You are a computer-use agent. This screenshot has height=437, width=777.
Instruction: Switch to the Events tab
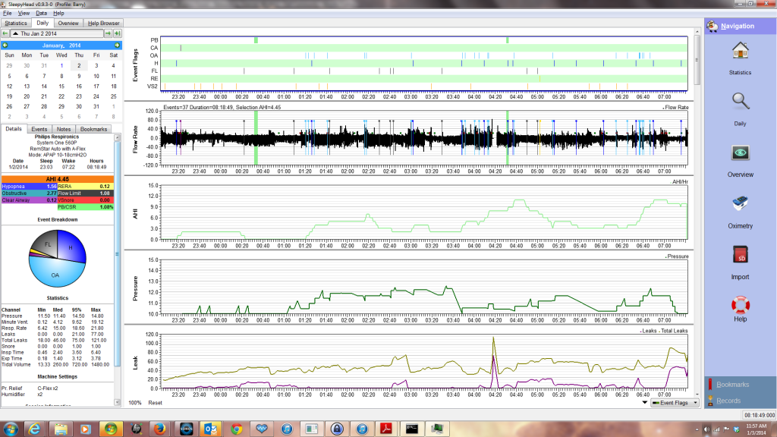click(39, 130)
